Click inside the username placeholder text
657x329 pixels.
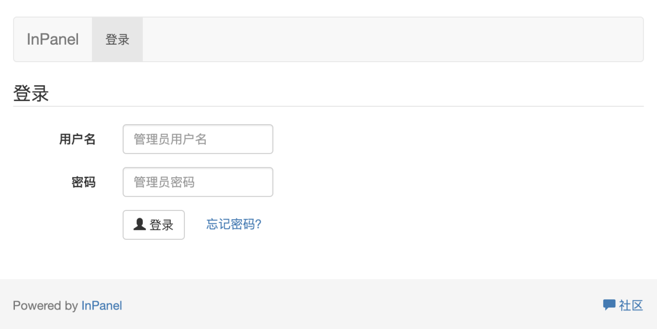point(169,139)
